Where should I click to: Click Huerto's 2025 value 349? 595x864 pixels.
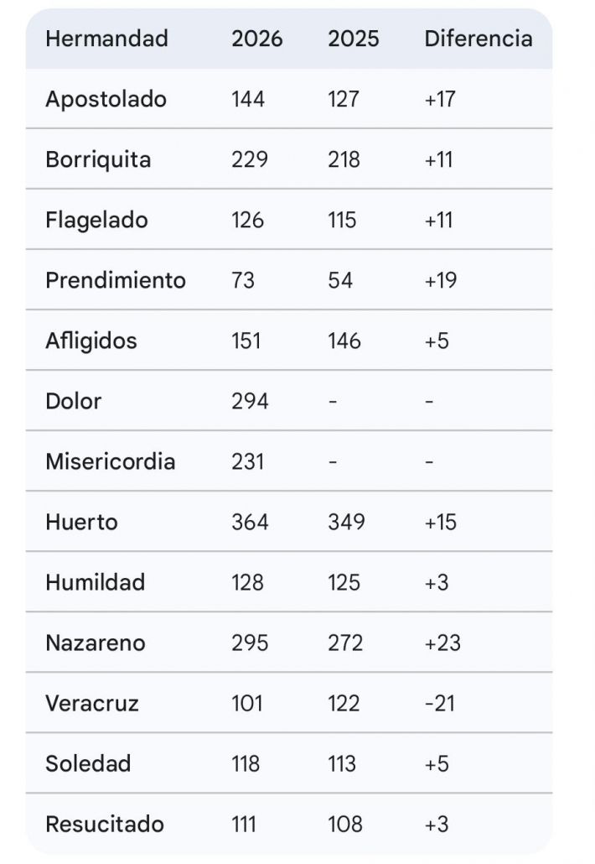point(346,522)
